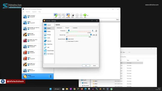The image size is (162, 91).
Task: Expand the Documents tree node
Action: coord(80,85)
